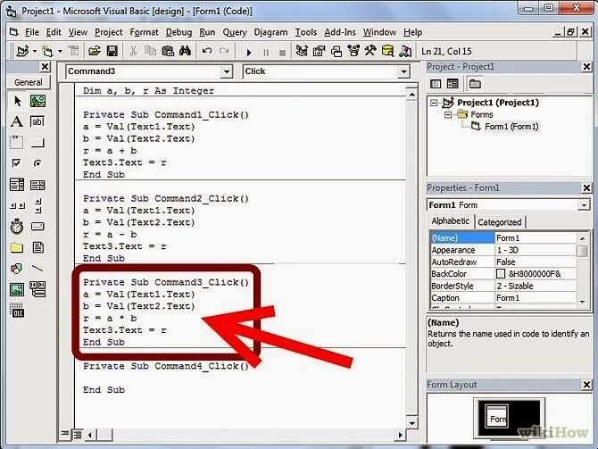Open the Add Form dropdown arrow in toolbar
The image size is (598, 449).
pyautogui.click(x=60, y=51)
